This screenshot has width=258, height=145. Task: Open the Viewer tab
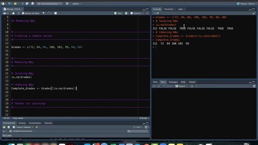pyautogui.click(x=192, y=82)
